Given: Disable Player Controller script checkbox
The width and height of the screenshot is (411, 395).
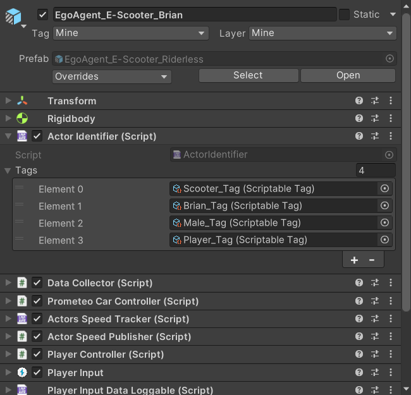Looking at the screenshot, I should tap(37, 355).
